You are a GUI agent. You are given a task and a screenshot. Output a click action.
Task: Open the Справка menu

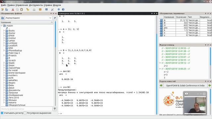[48, 5]
